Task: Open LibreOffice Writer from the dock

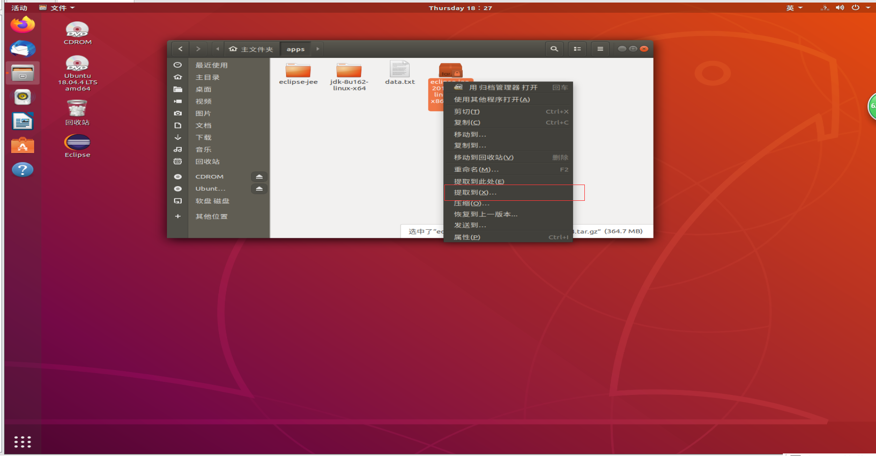Action: pos(22,121)
